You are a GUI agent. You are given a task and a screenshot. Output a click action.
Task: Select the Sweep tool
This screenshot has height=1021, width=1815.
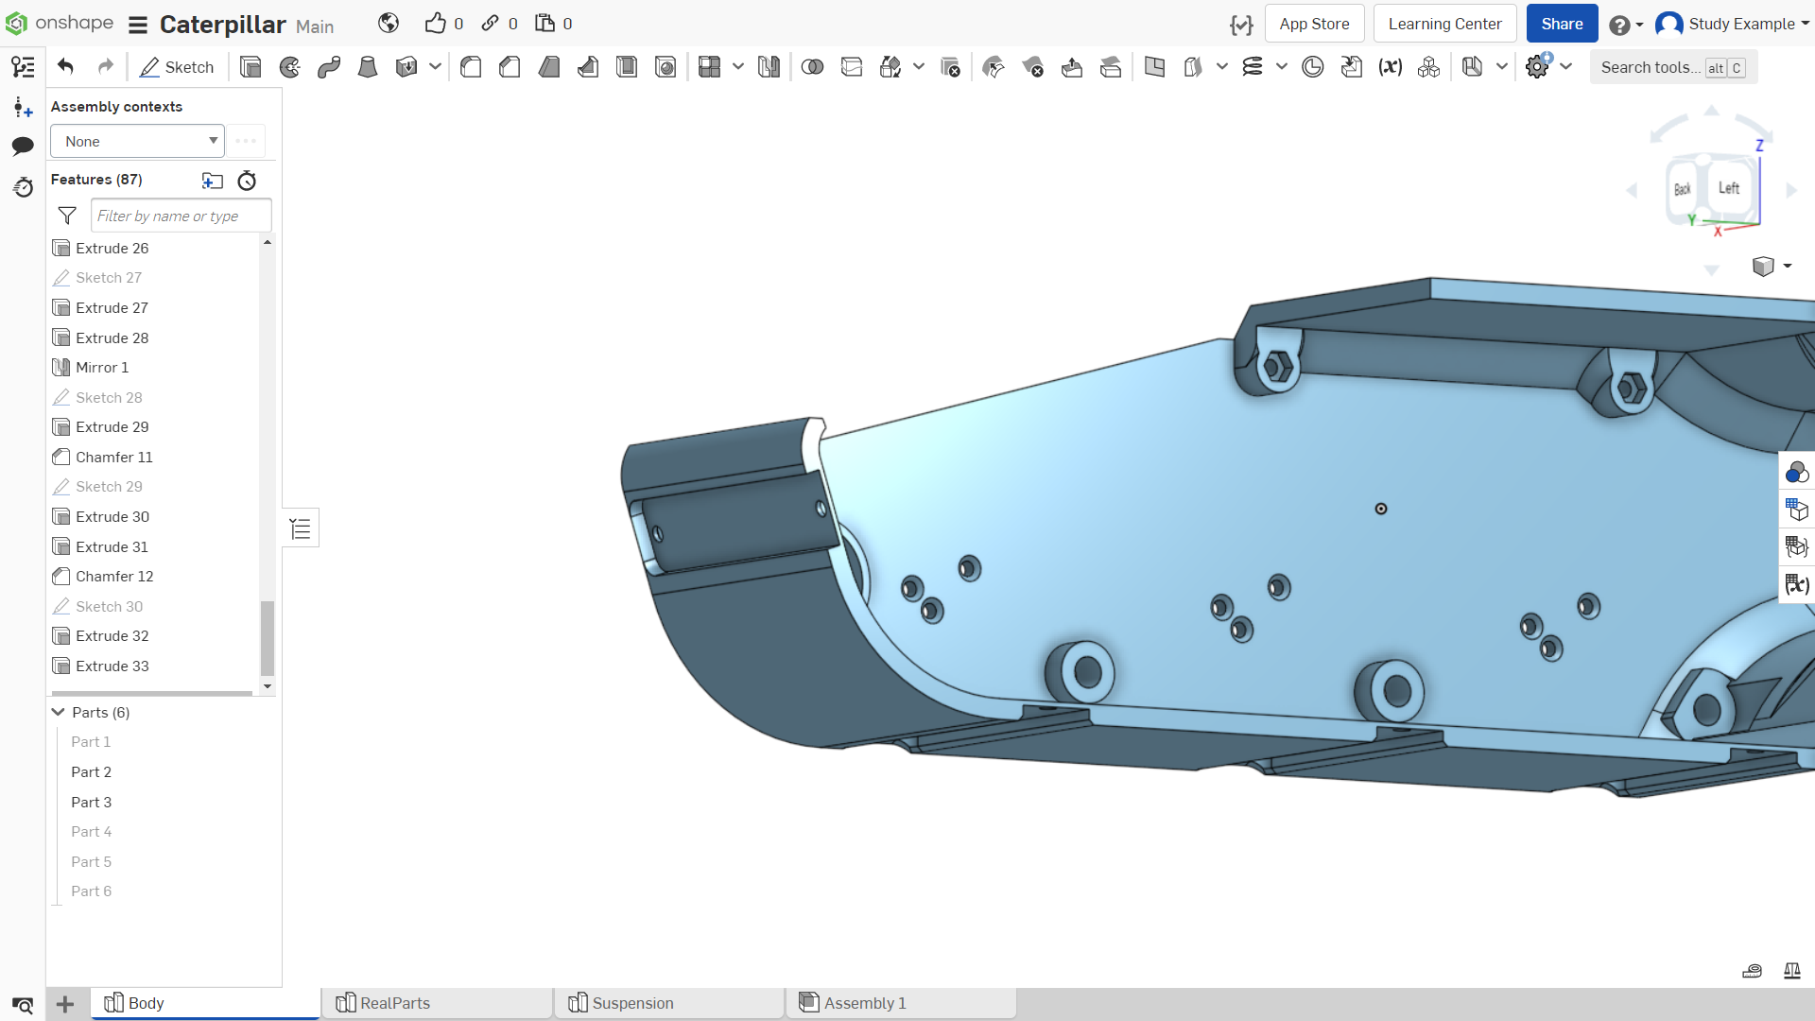click(x=329, y=67)
